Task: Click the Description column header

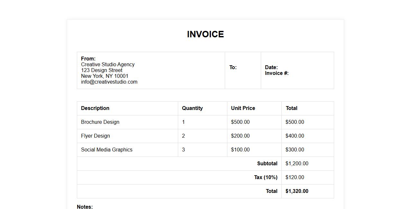Action: [x=95, y=108]
